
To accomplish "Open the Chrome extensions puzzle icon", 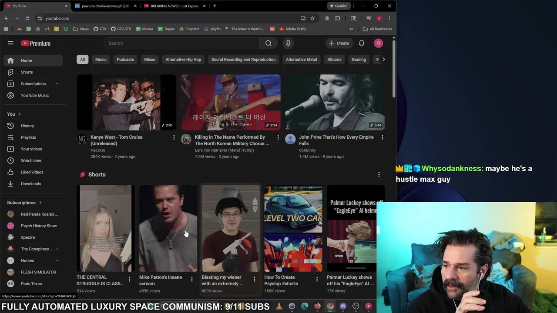I will (338, 18).
